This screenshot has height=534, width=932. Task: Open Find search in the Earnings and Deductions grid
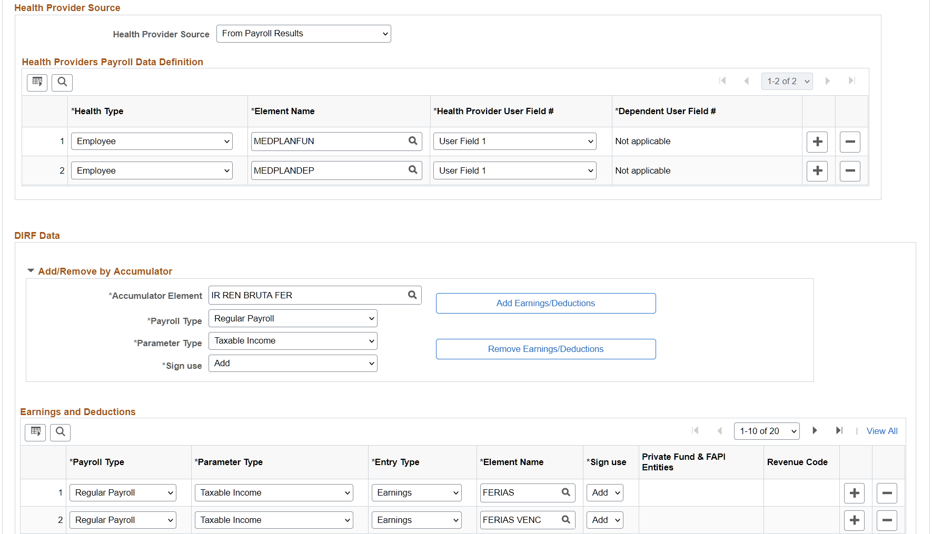[60, 432]
